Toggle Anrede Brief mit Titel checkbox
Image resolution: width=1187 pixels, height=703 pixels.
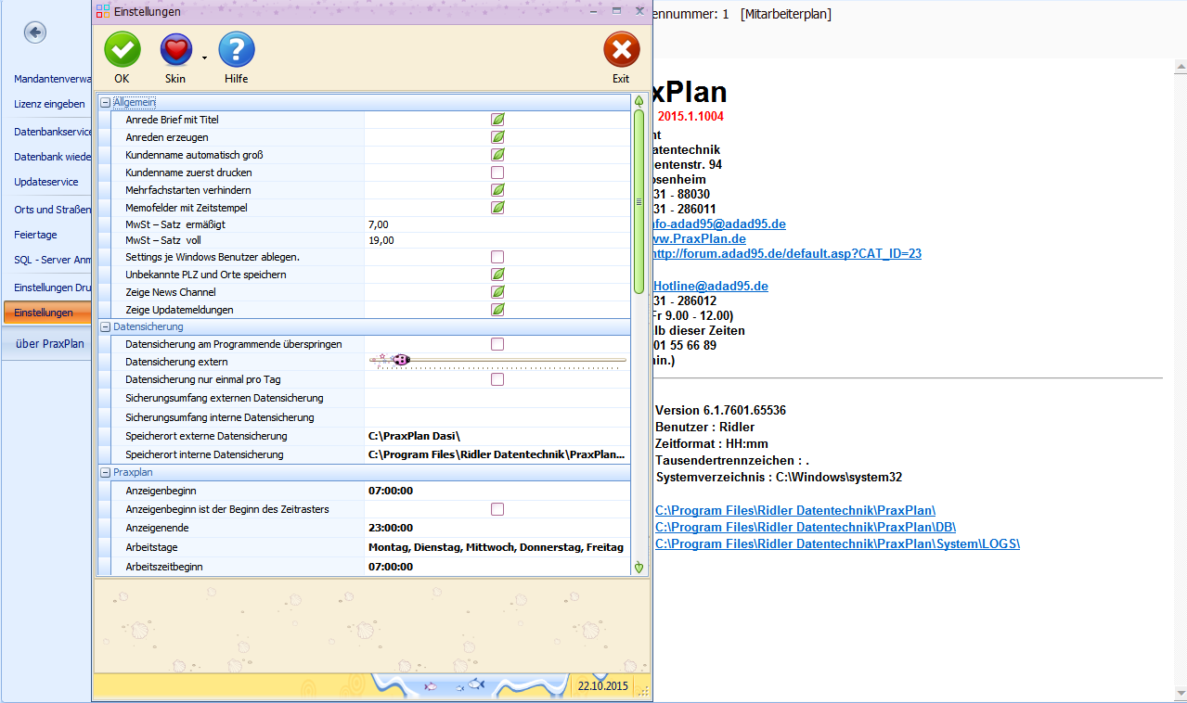[x=497, y=120]
